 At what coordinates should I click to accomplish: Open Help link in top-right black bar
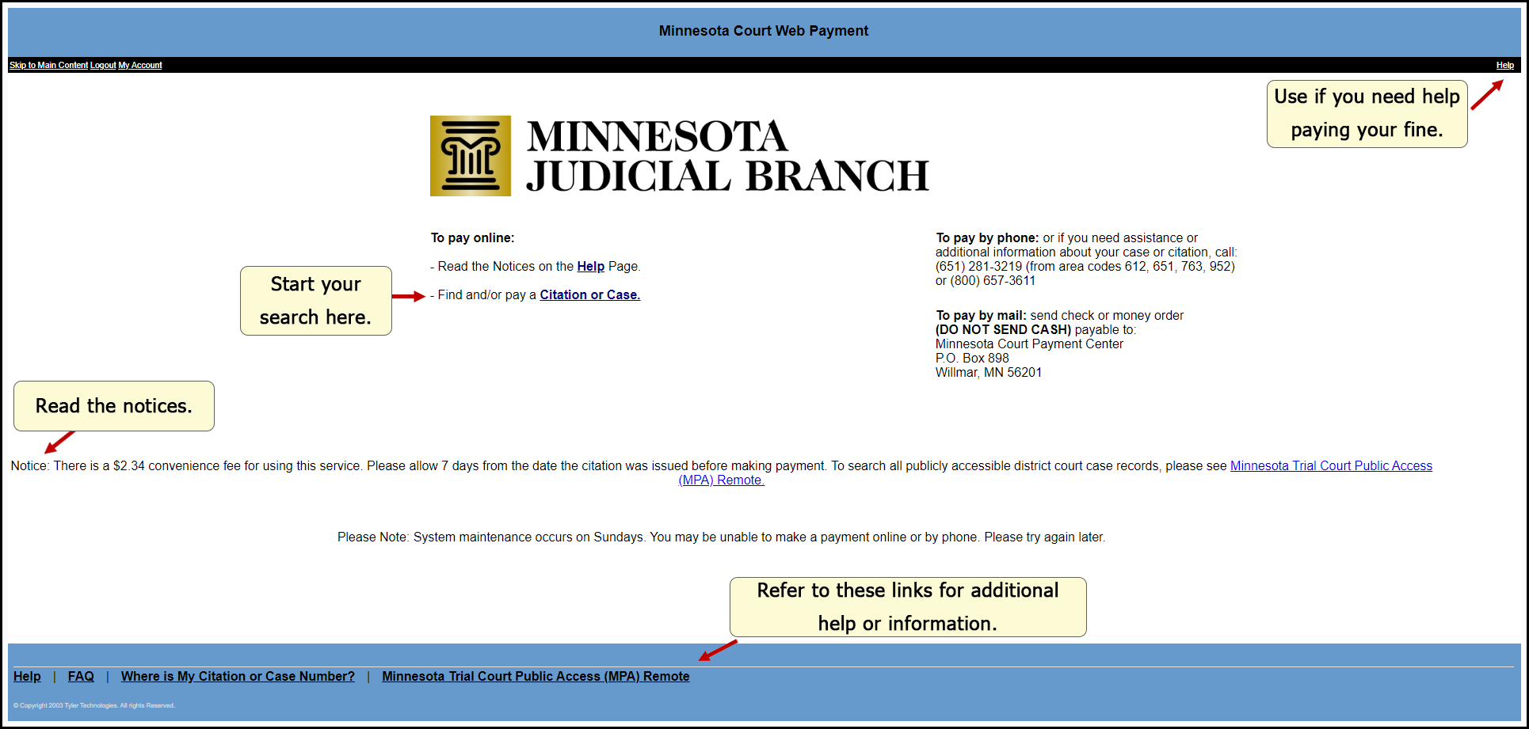1504,65
